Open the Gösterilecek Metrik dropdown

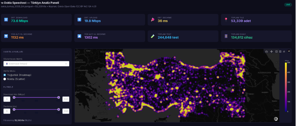36,64
